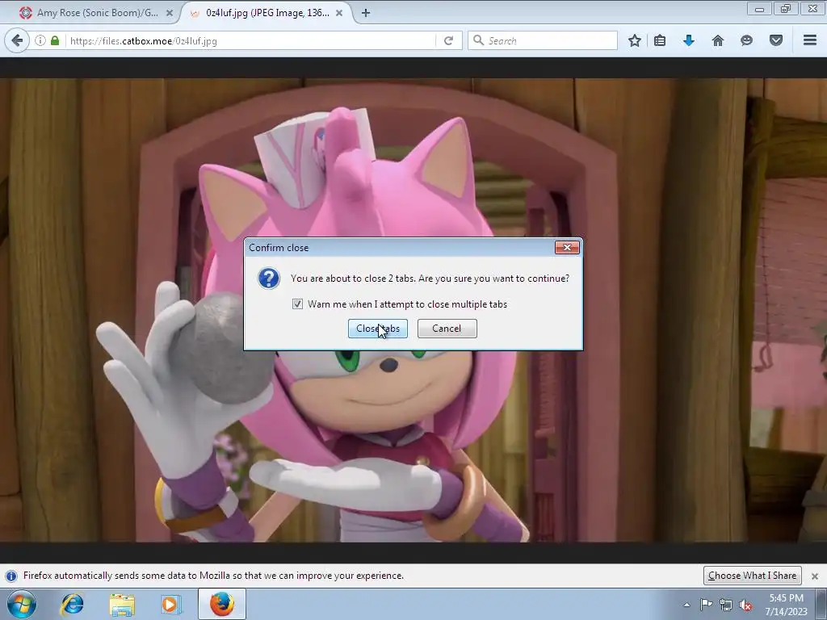
Task: Click the Firefox taskbar icon
Action: tap(221, 604)
